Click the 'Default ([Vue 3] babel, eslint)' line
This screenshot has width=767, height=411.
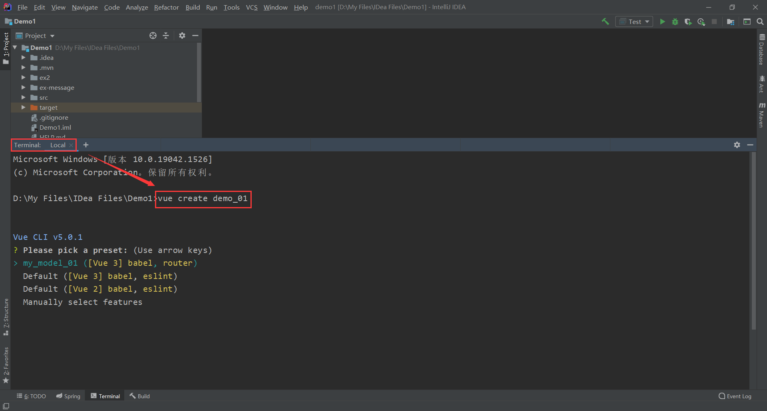(100, 276)
